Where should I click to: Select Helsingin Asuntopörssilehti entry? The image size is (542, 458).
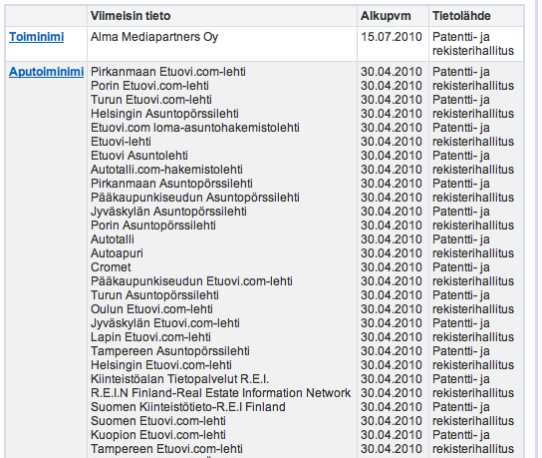pyautogui.click(x=164, y=114)
